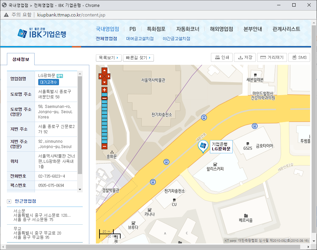Click bus stop icon near 전기차충전소
The image size is (317, 250).
(x=204, y=117)
